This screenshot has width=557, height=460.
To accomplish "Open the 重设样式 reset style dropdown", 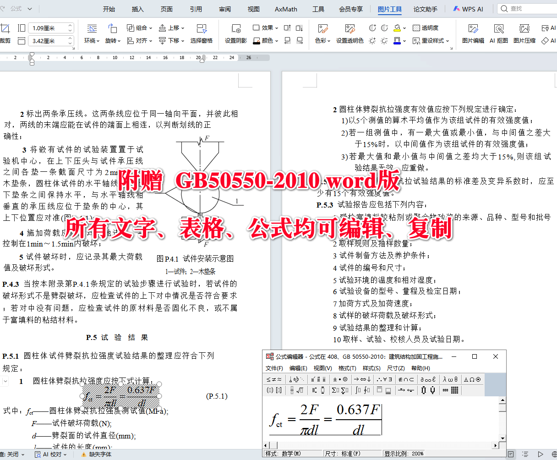I will tap(431, 41).
